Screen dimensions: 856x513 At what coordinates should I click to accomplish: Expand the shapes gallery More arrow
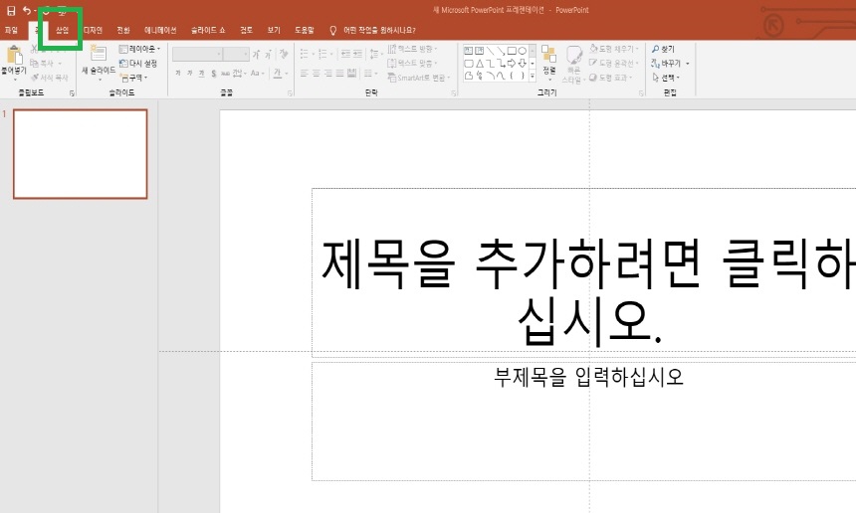coord(533,77)
